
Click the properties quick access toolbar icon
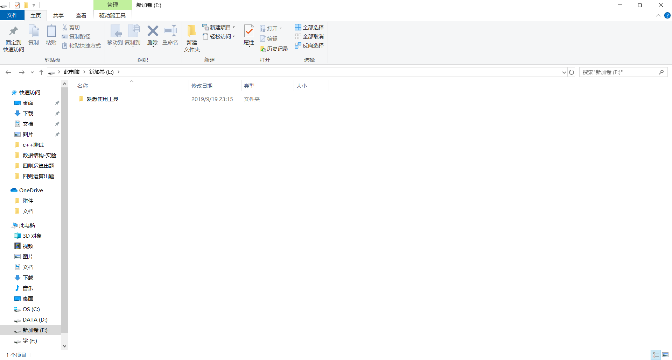17,5
